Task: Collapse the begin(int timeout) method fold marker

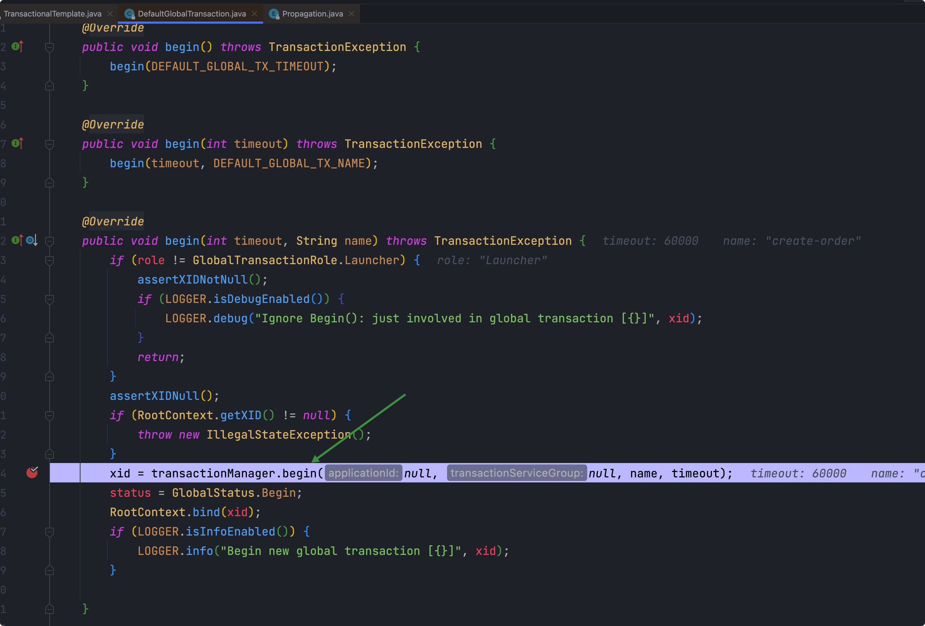Action: (49, 144)
